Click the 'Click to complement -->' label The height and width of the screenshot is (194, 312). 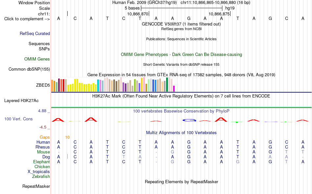coord(27,19)
